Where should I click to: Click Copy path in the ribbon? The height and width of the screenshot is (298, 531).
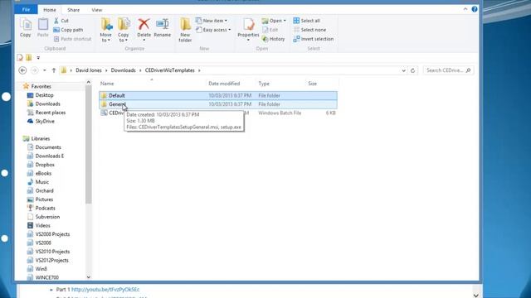click(68, 30)
